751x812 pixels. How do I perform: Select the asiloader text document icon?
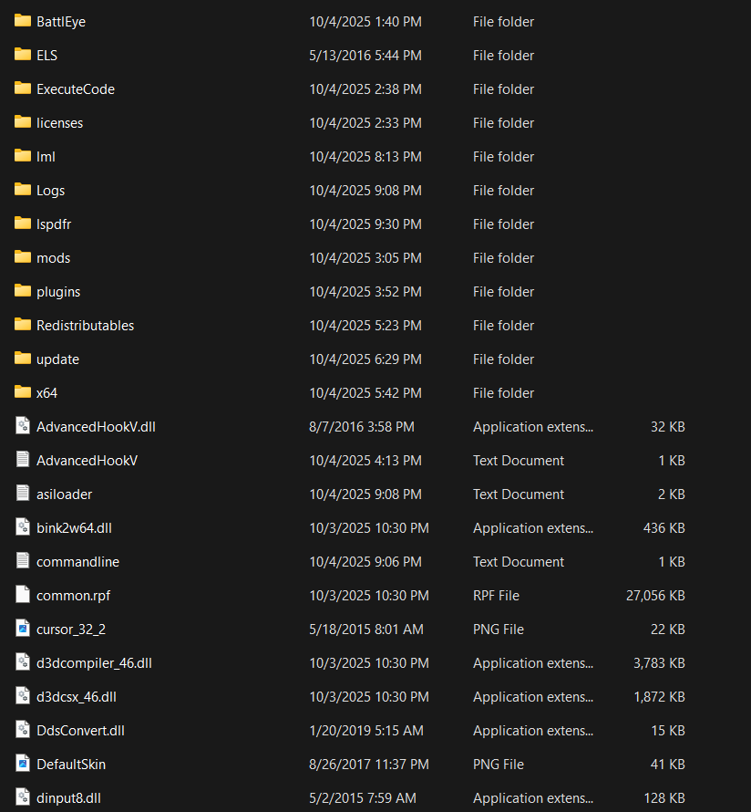22,494
